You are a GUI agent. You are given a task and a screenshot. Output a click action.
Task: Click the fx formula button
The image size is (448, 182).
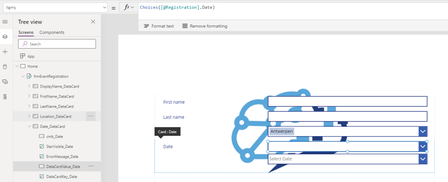pyautogui.click(x=128, y=7)
